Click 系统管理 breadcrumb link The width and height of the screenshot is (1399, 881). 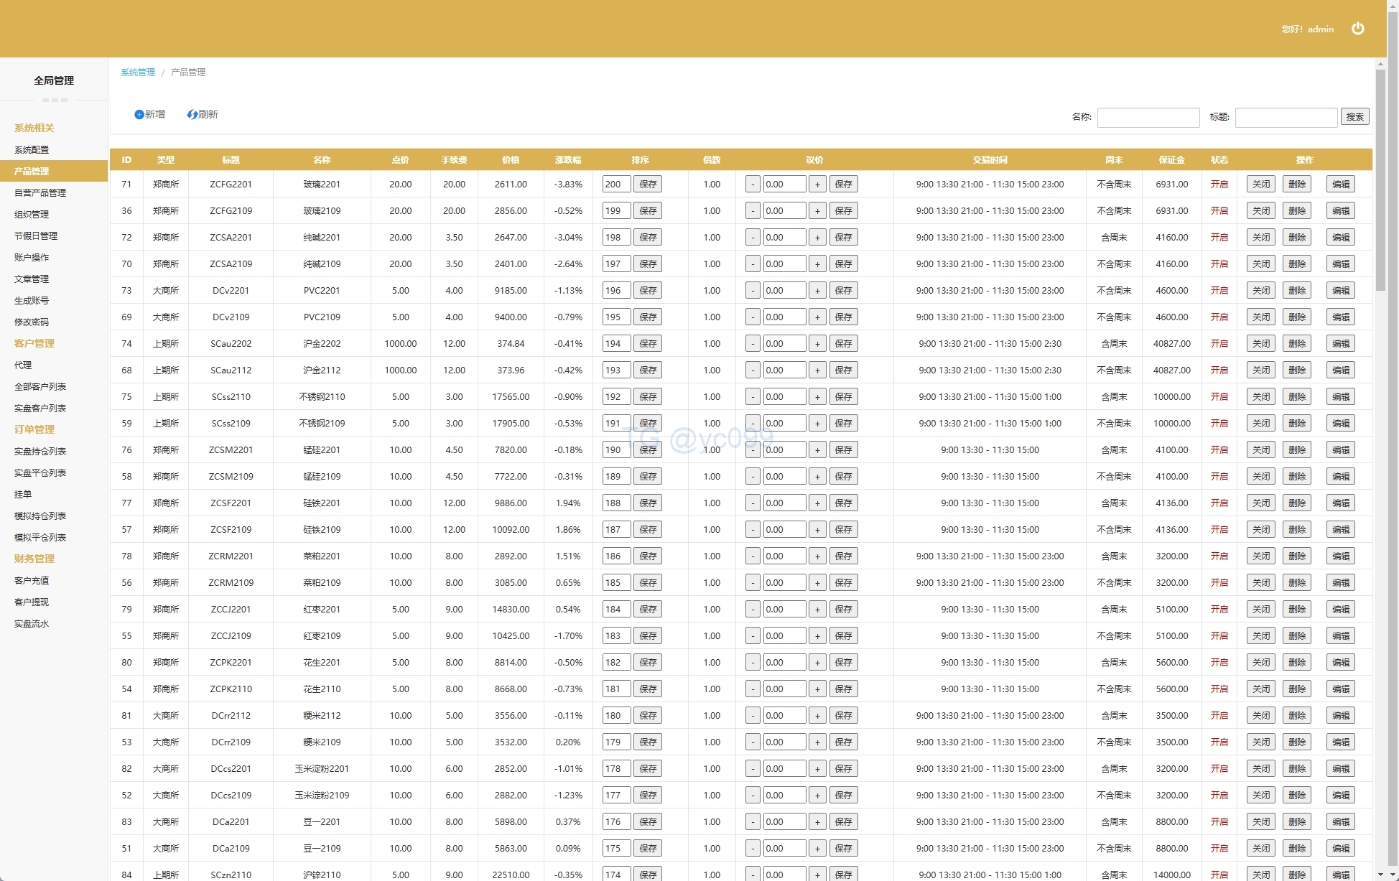coord(138,73)
